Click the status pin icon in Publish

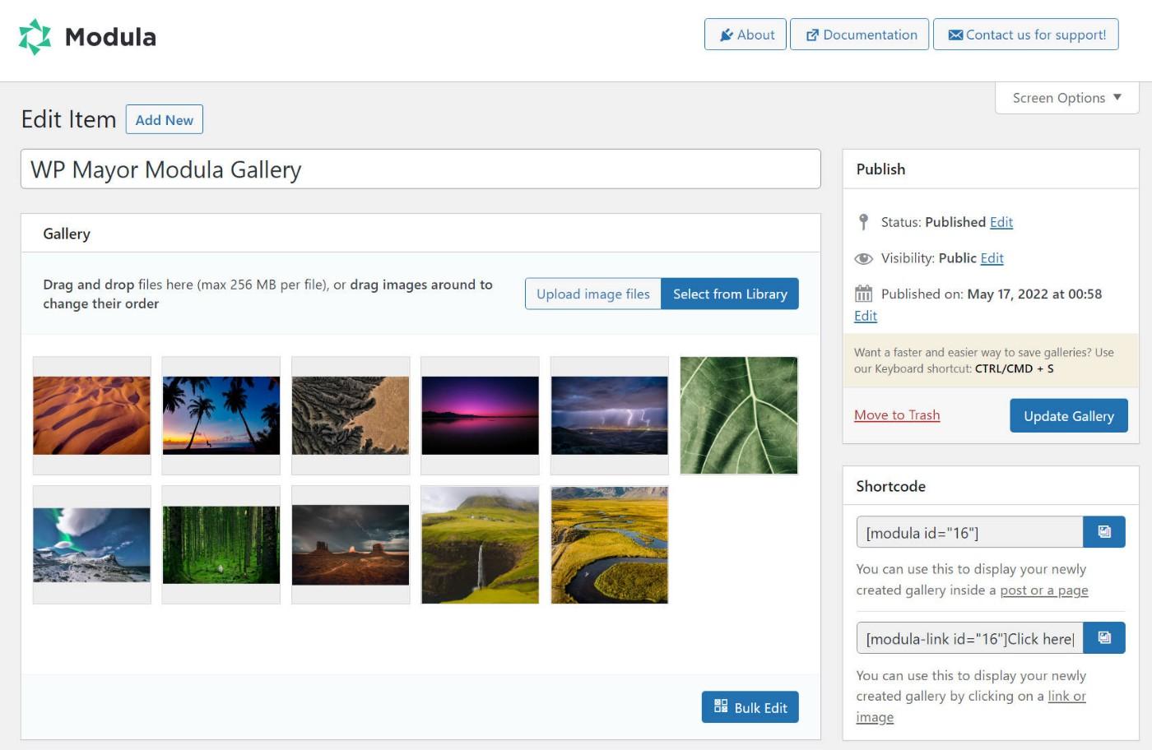tap(863, 222)
